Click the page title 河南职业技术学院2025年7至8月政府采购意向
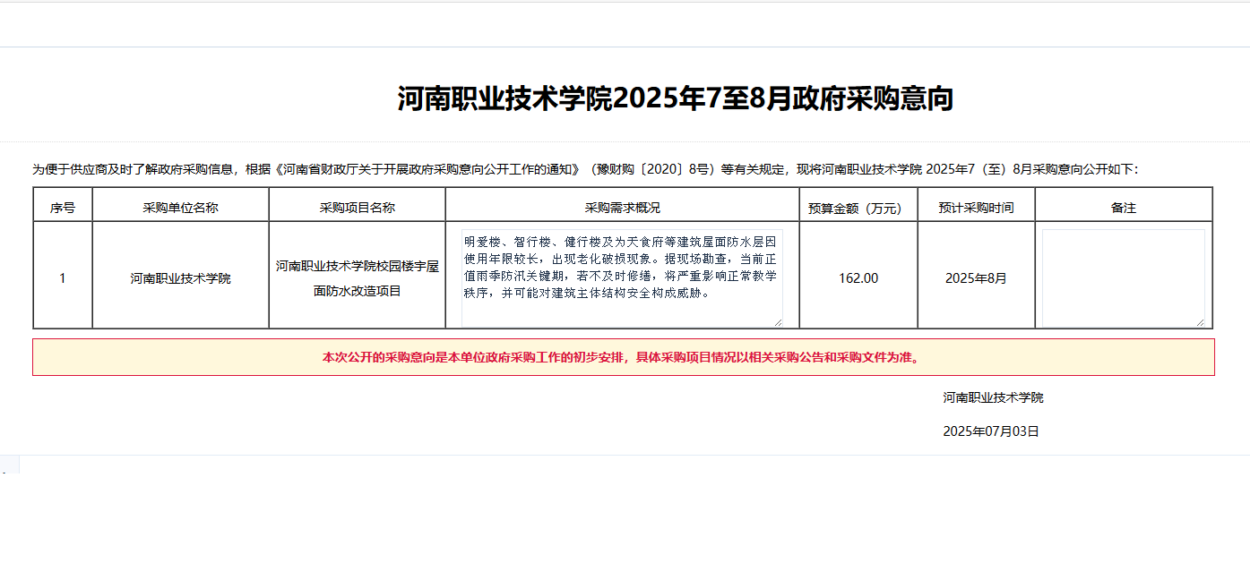1250x580 pixels. pos(675,98)
